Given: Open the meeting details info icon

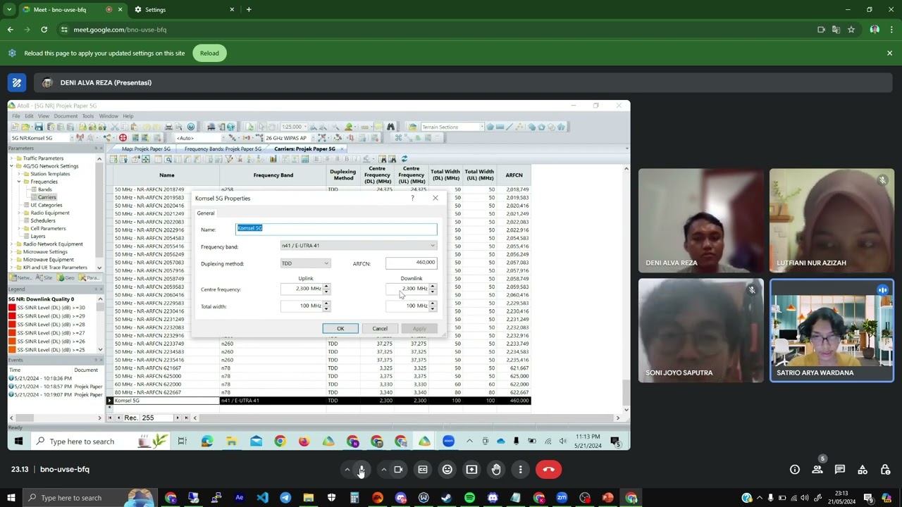Looking at the screenshot, I should coord(795,470).
